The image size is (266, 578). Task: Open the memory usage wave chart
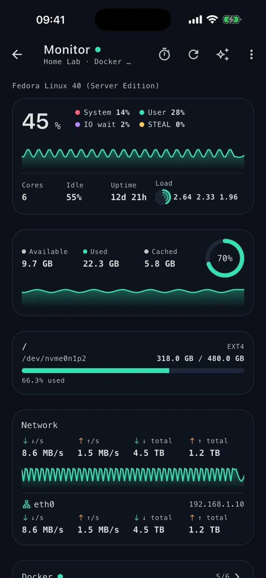[133, 297]
